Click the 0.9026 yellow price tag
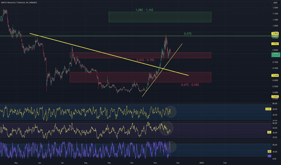 tap(275, 44)
